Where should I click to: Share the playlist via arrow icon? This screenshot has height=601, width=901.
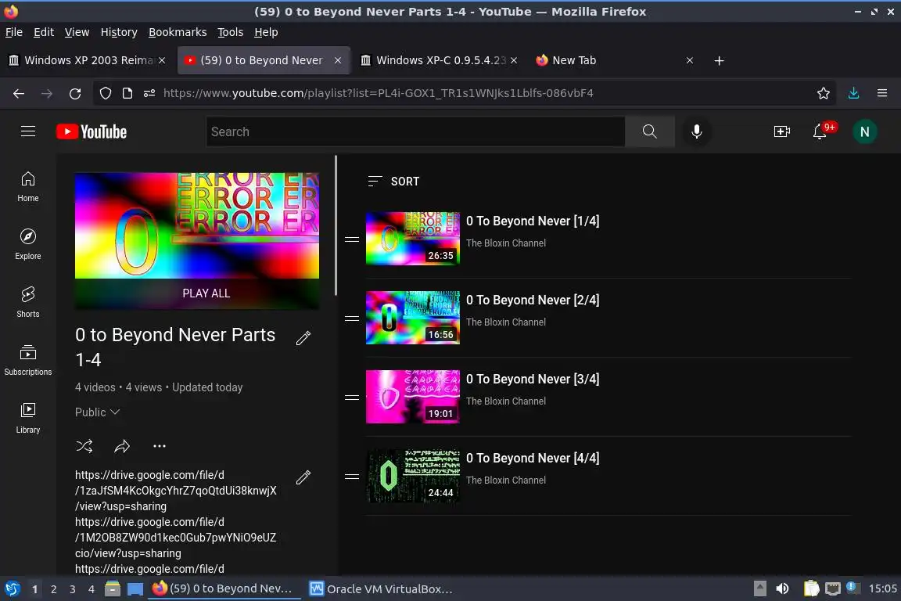pos(122,446)
